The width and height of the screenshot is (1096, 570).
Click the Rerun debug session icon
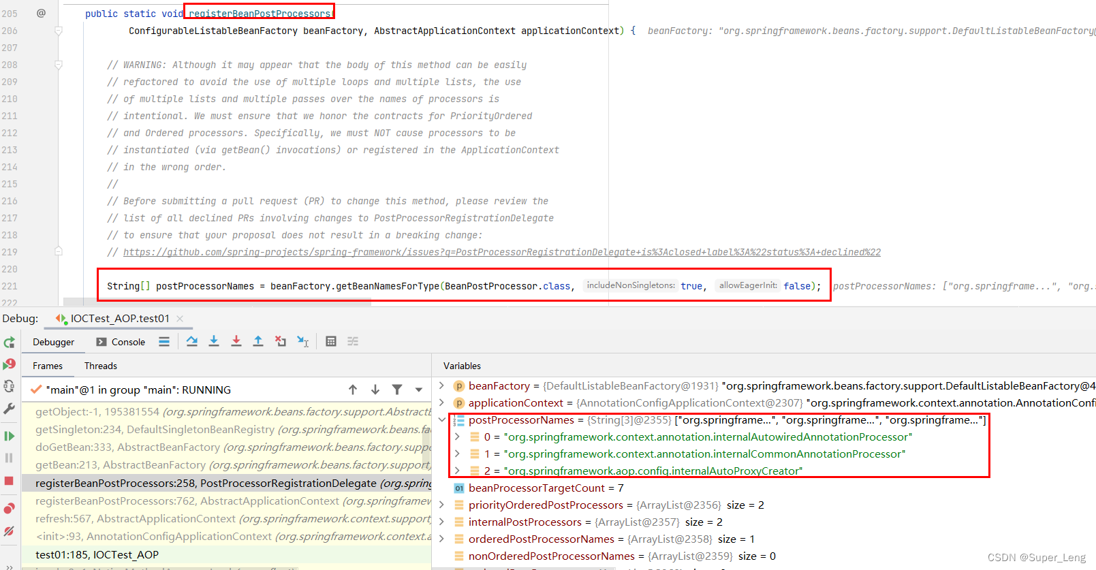click(x=9, y=343)
